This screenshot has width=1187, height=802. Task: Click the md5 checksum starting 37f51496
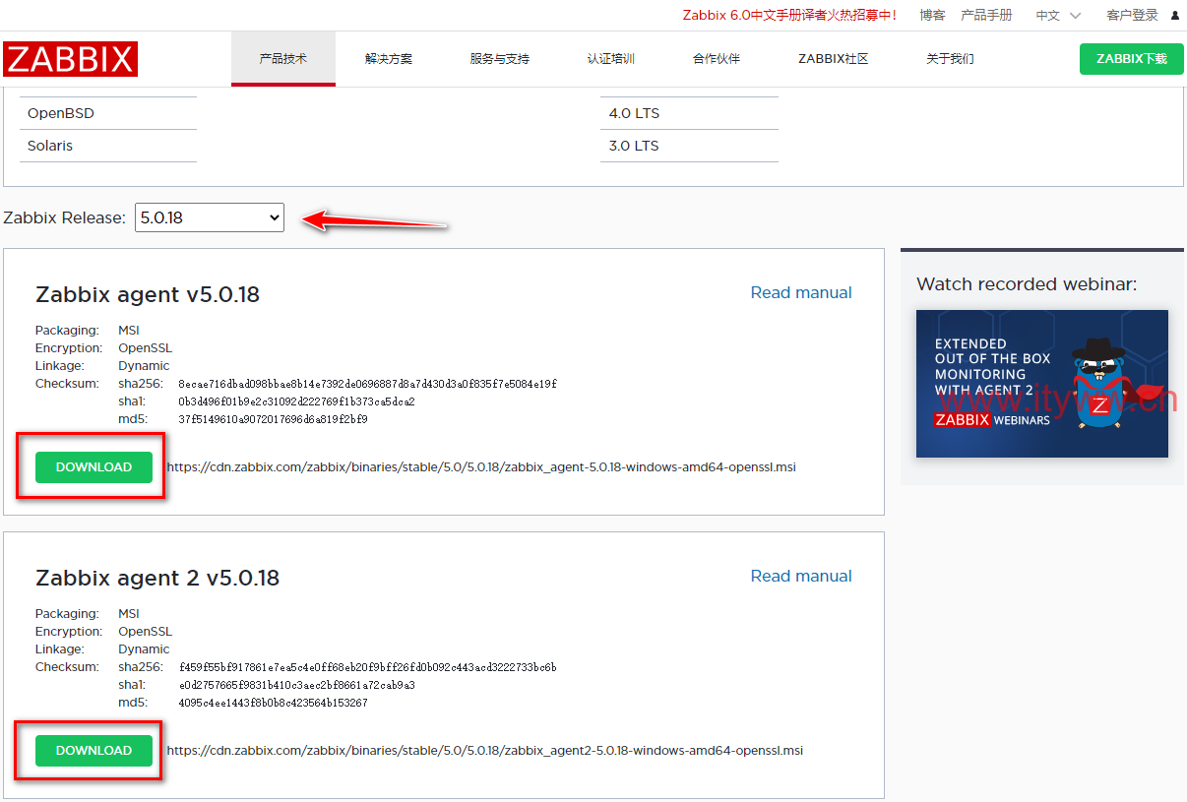273,419
